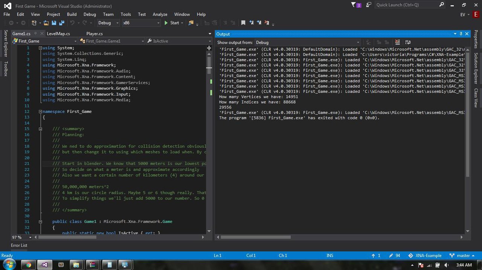Open the Build menu
Screen dimensions: 482x270
[72, 14]
